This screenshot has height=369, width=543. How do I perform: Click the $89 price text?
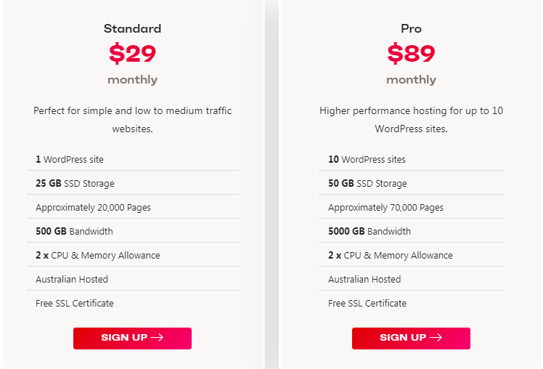411,53
